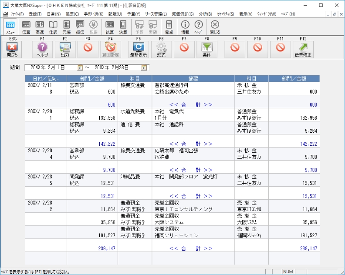Open F6 形式 settings button
Screen dimensions: 345x275
(161, 50)
